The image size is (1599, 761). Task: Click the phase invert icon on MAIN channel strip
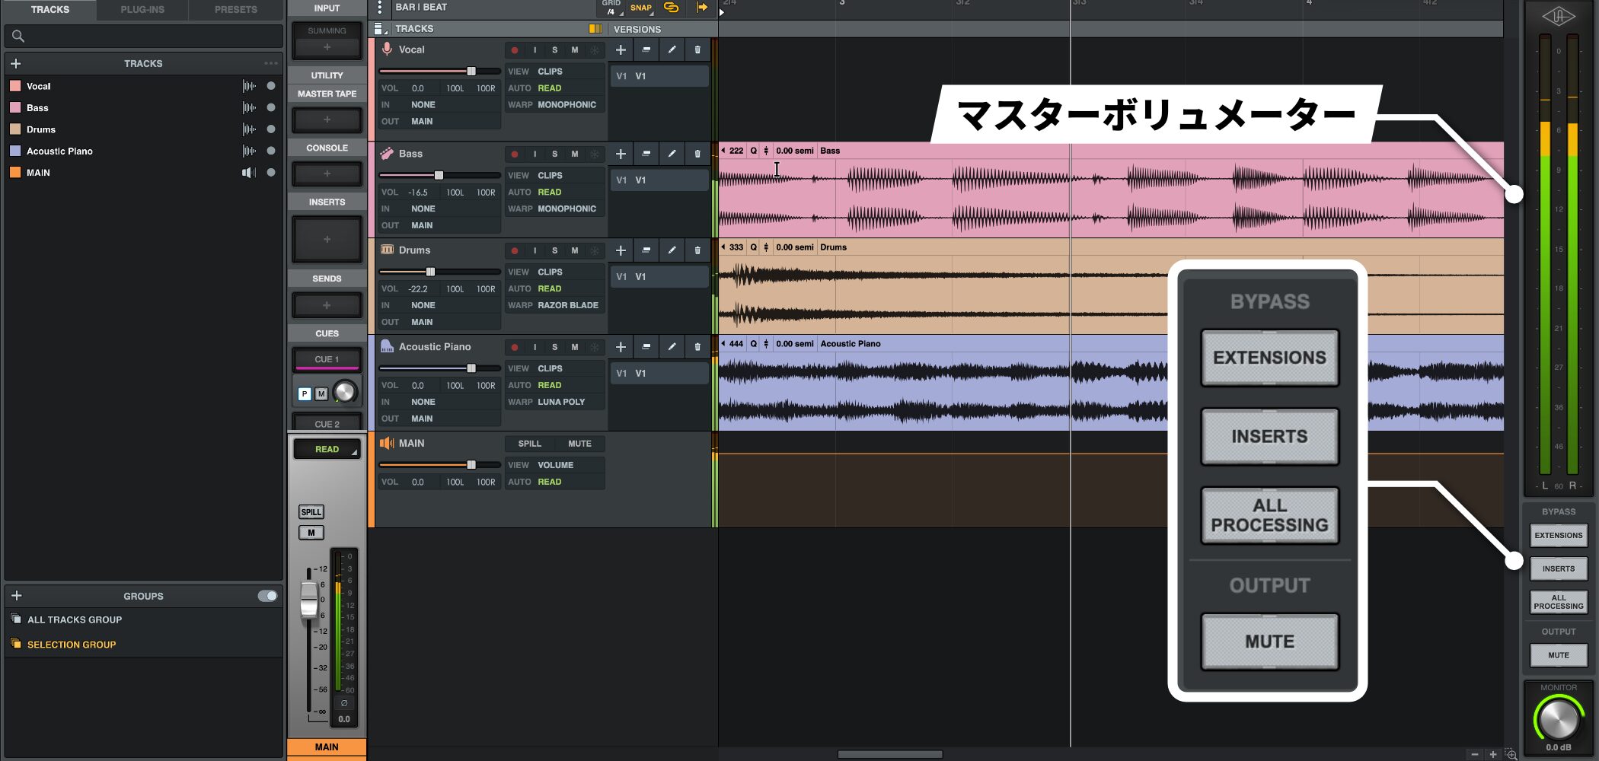point(344,703)
